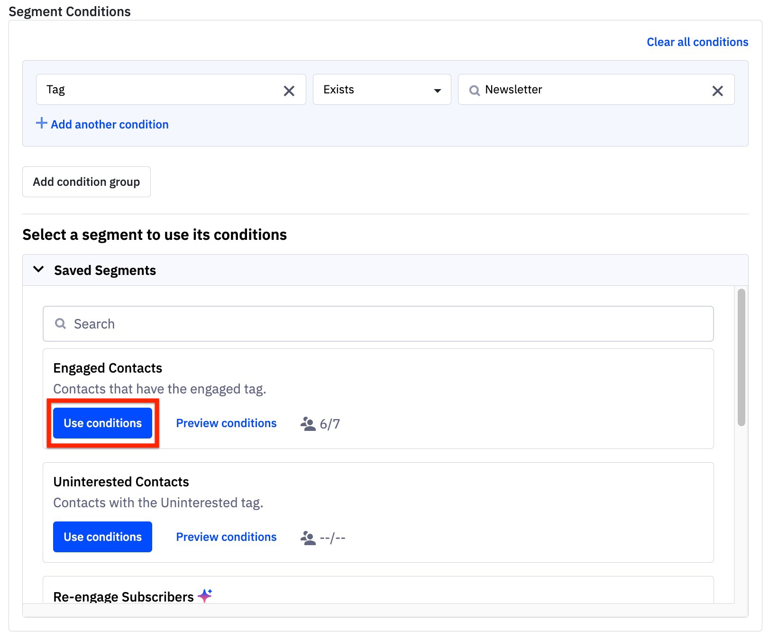Use conditions from Engaged Contacts segment

102,423
